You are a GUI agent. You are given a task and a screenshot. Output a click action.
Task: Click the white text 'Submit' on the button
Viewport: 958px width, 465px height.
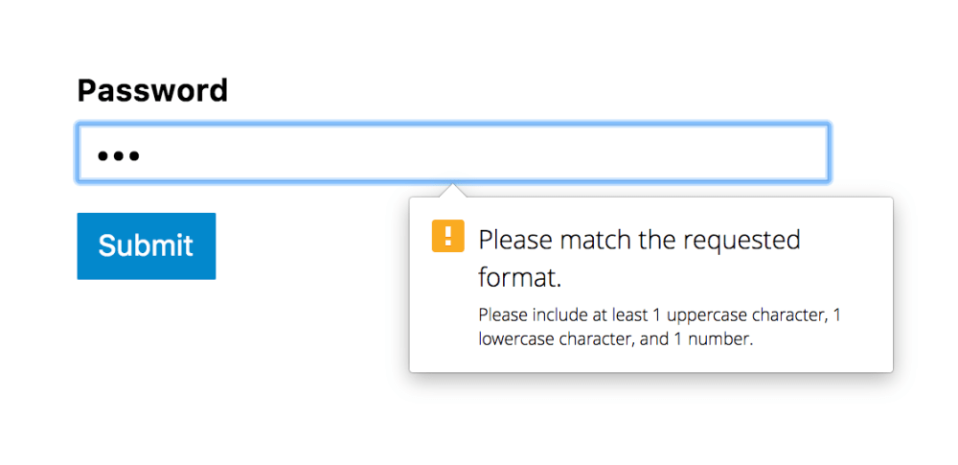tap(146, 245)
